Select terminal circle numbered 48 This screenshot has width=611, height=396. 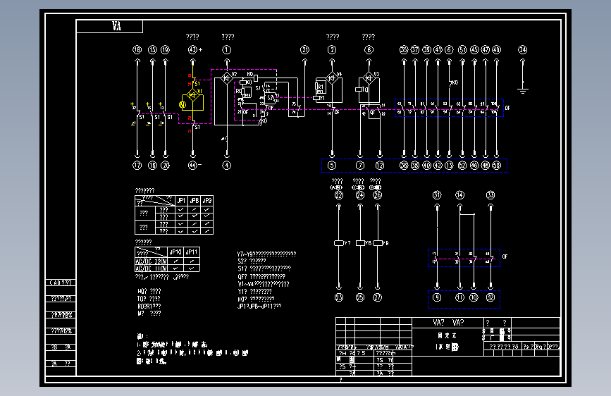[x=485, y=166]
